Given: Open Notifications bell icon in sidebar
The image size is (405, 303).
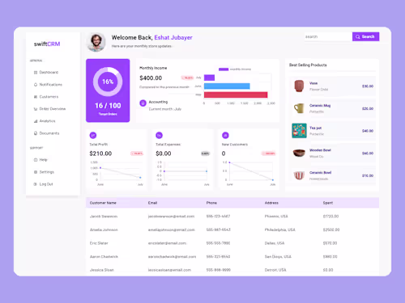Looking at the screenshot, I should (x=36, y=85).
